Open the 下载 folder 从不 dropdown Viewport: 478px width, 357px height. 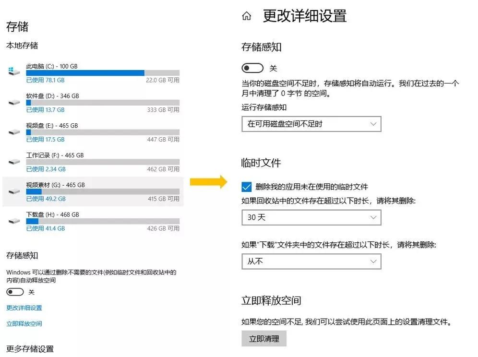311,261
